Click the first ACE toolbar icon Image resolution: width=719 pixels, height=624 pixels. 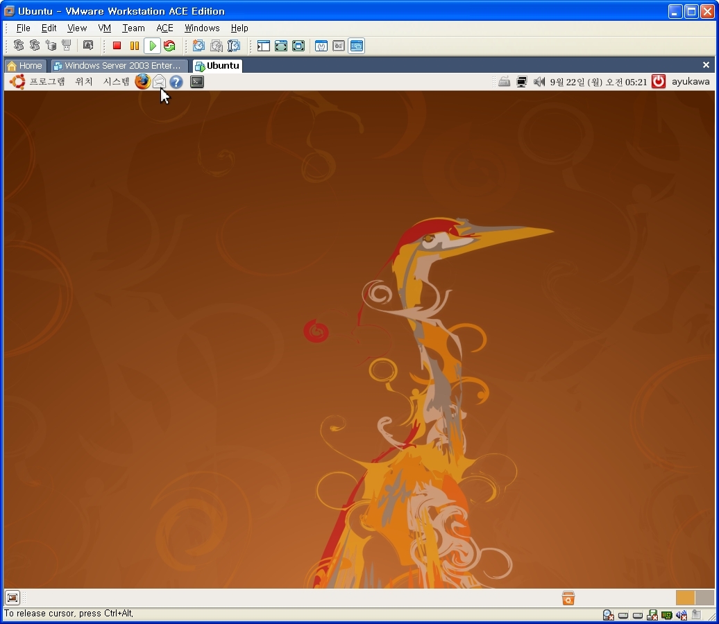18,45
